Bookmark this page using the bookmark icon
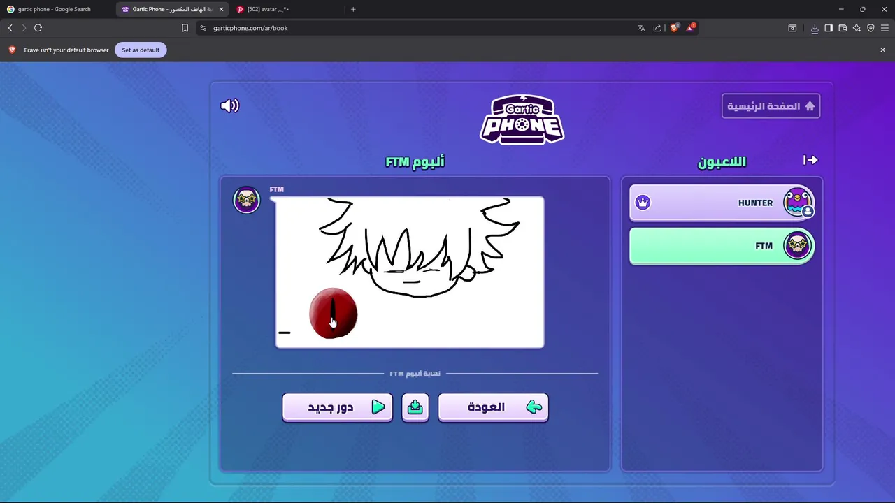Image resolution: width=895 pixels, height=503 pixels. [185, 28]
